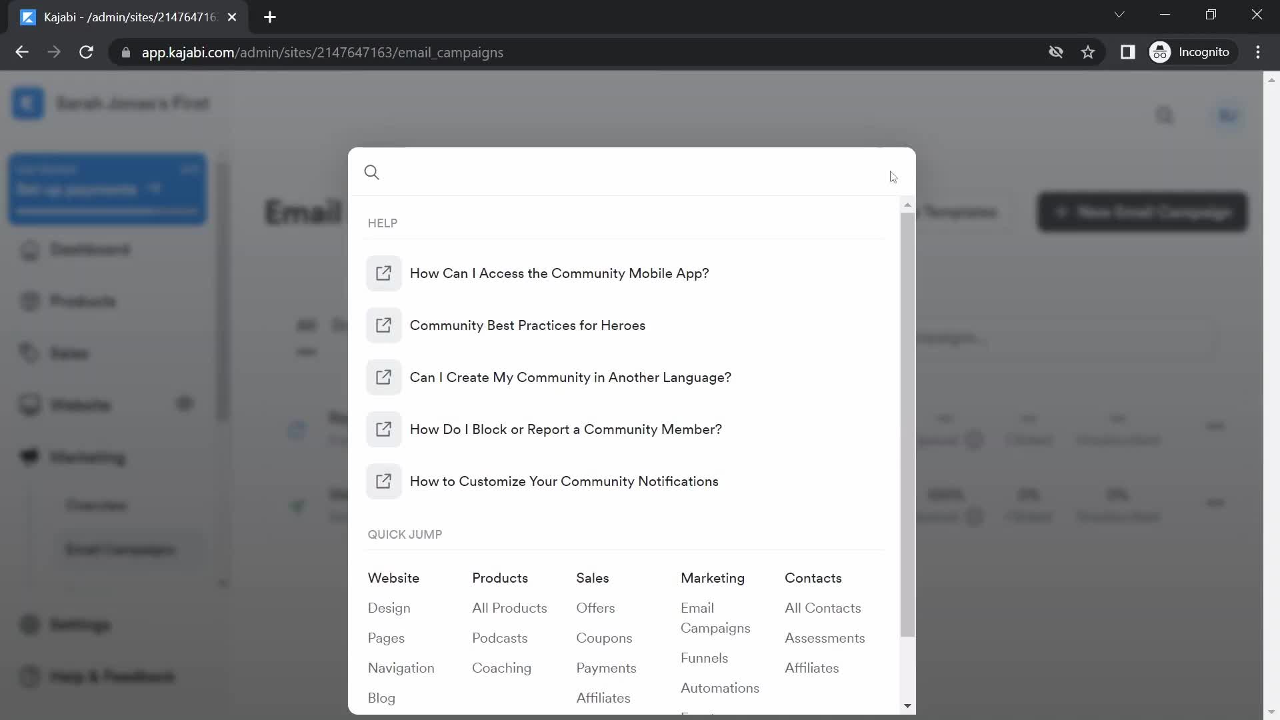Viewport: 1280px width, 720px height.
Task: Click the Settings sidebar icon
Action: pyautogui.click(x=29, y=624)
